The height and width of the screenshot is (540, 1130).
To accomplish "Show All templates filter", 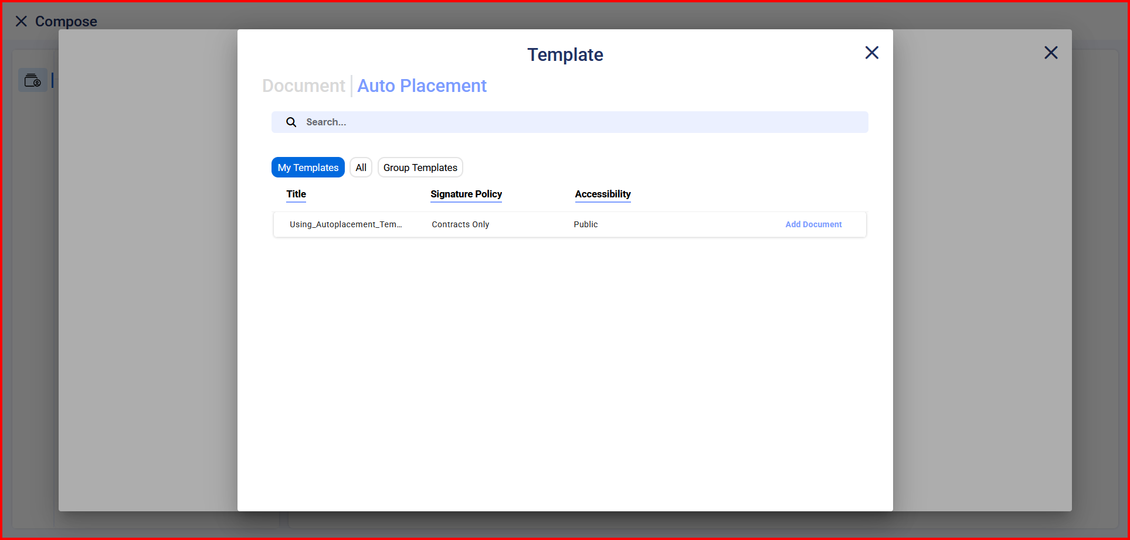I will click(x=361, y=168).
